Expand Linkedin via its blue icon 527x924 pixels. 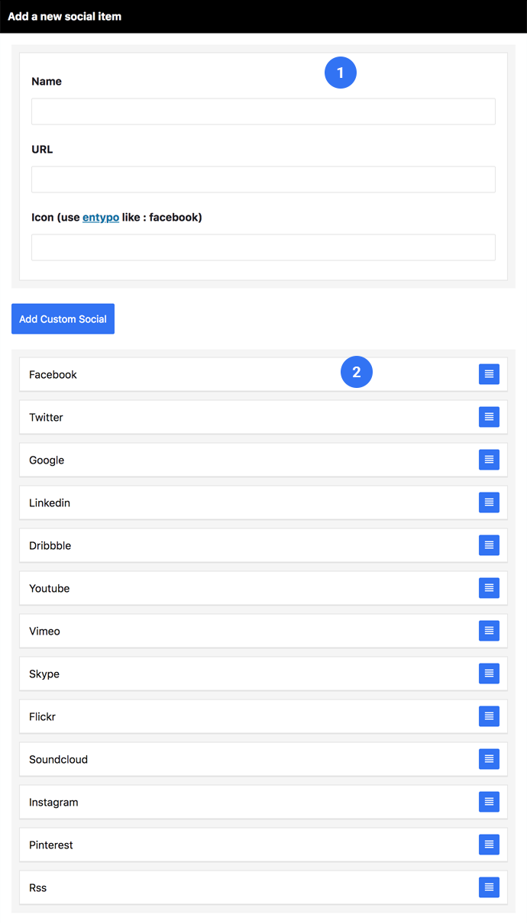coord(489,502)
